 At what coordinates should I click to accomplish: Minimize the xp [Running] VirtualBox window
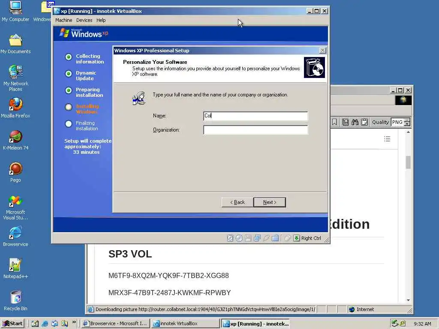[309, 11]
